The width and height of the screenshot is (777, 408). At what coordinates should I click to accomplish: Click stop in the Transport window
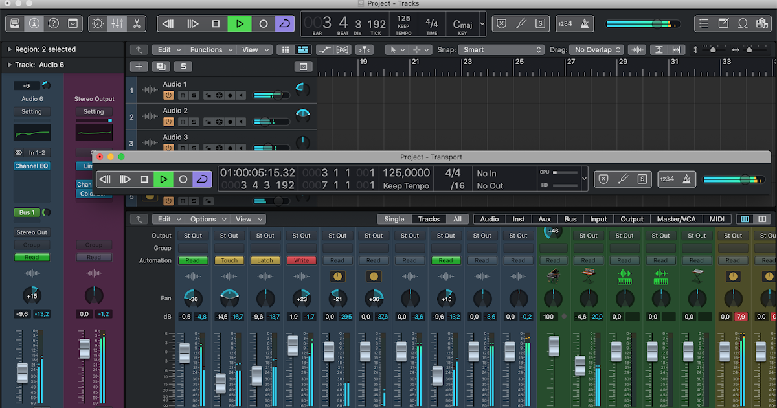point(144,179)
